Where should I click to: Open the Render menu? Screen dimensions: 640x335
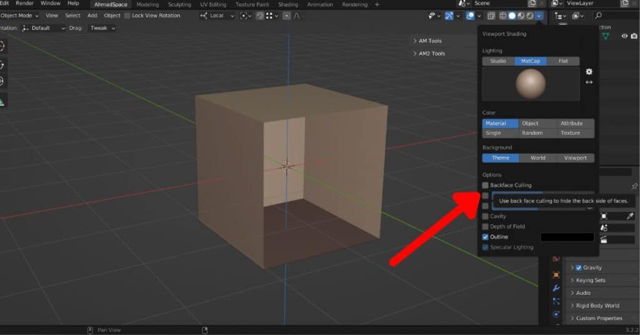(25, 4)
